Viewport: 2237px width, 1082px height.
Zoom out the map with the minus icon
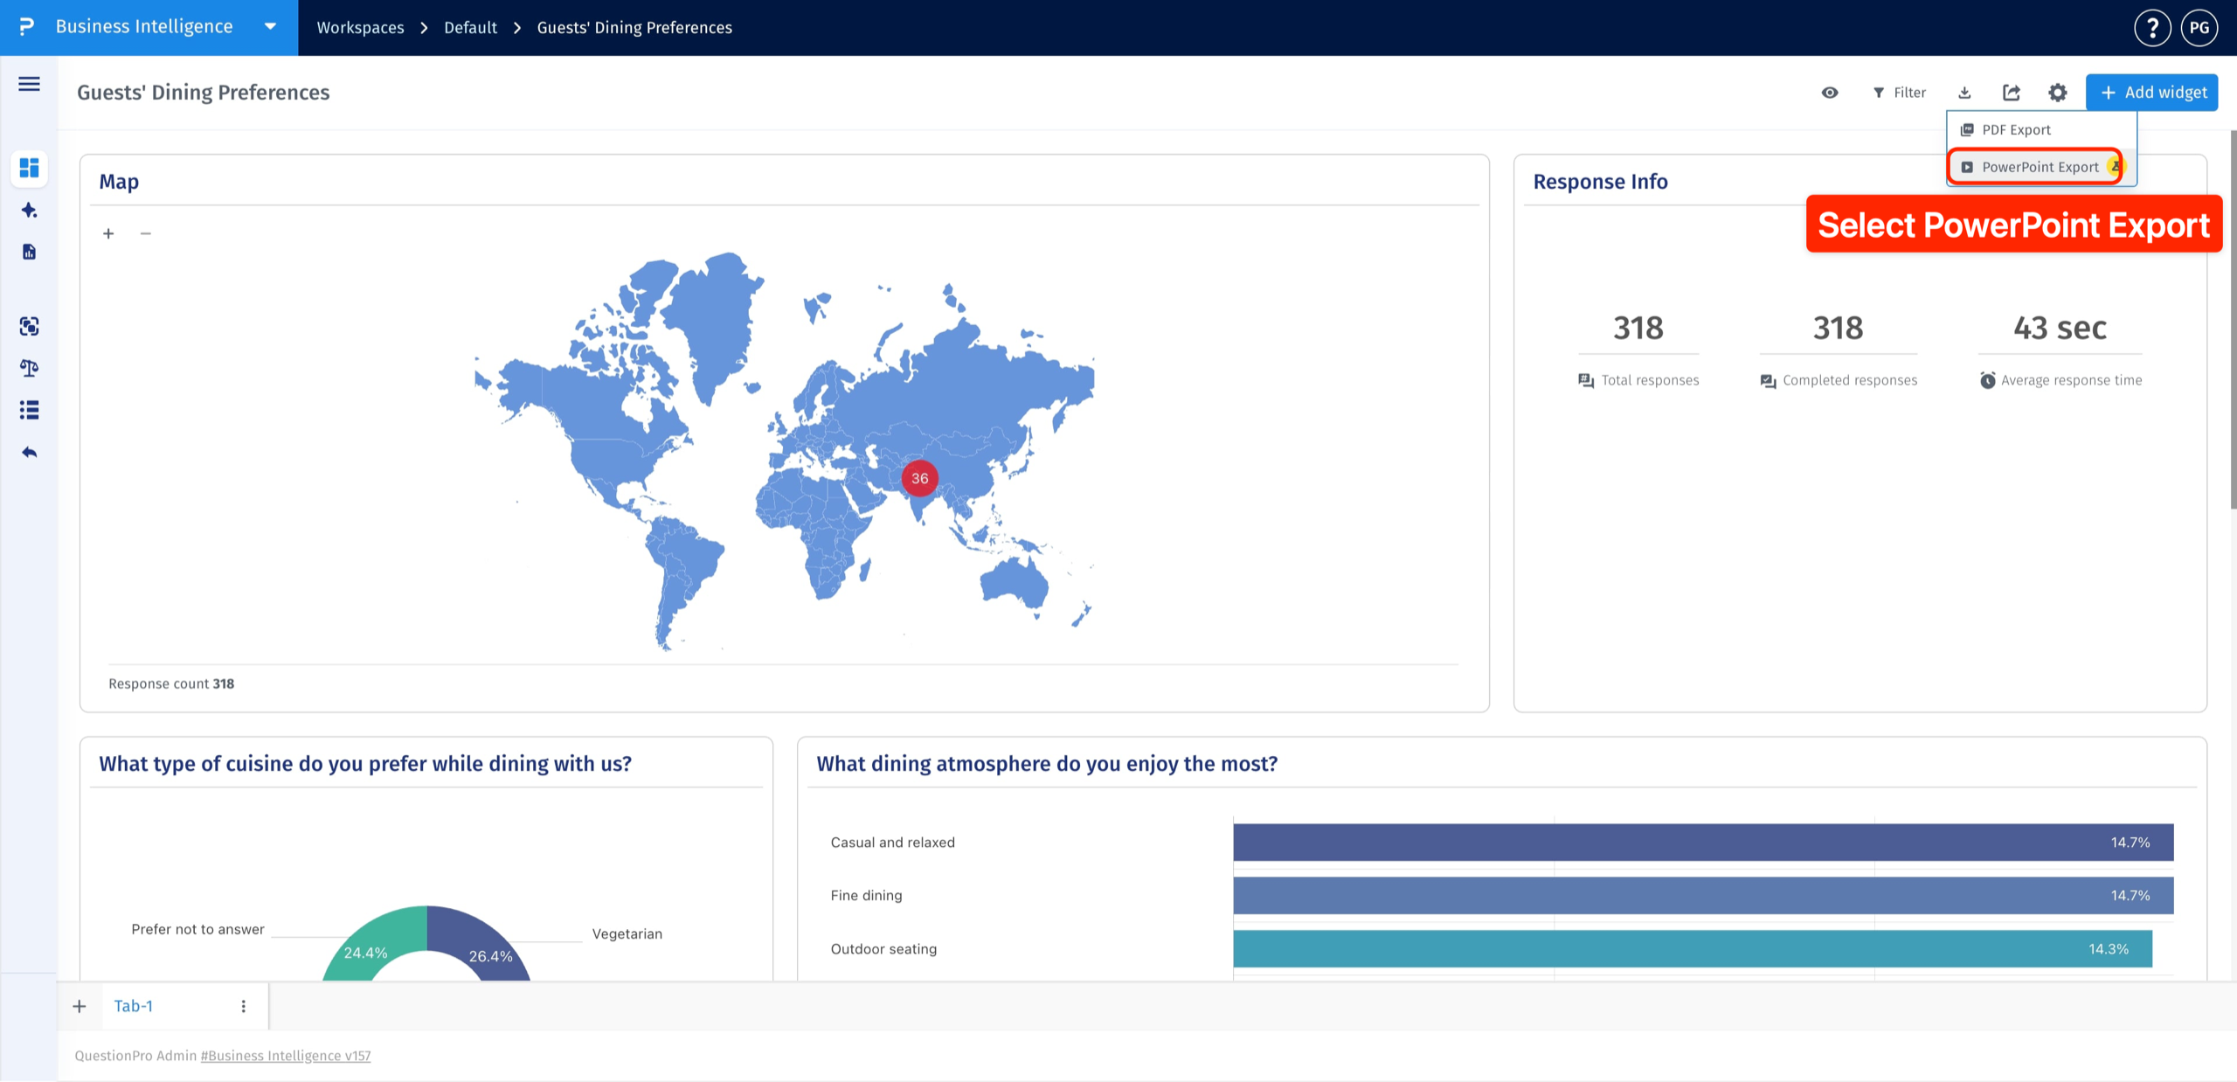(x=146, y=233)
